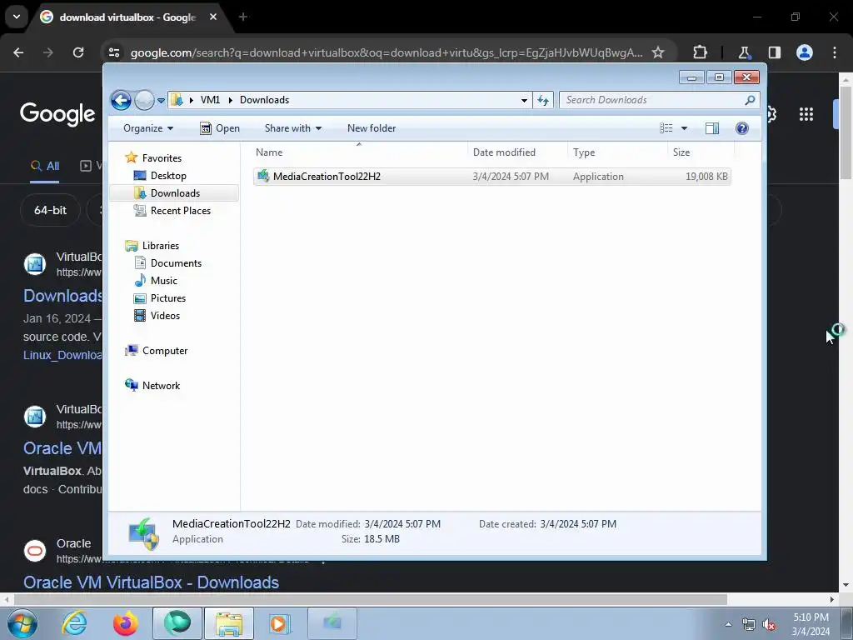
Task: Click the magnifier icon in Search Downloads
Action: point(750,100)
